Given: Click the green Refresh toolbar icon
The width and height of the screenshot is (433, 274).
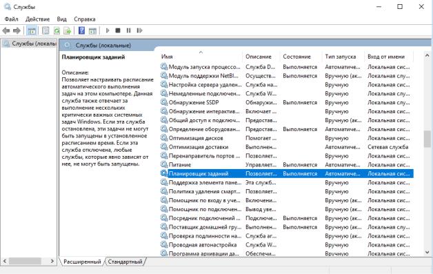Looking at the screenshot, I should click(x=57, y=30).
